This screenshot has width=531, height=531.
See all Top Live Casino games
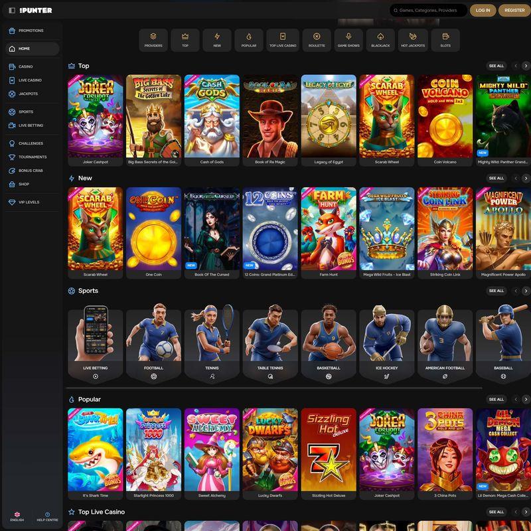[x=496, y=512]
